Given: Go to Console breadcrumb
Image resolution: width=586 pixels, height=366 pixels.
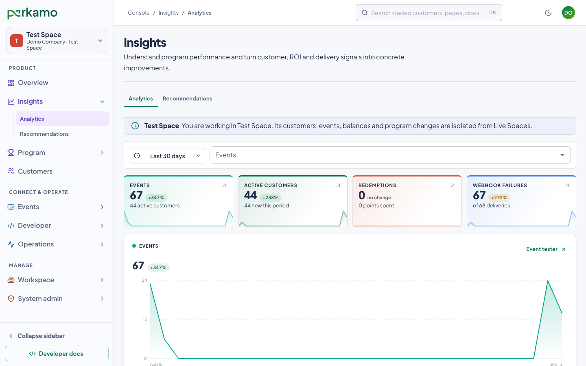Looking at the screenshot, I should pyautogui.click(x=139, y=13).
